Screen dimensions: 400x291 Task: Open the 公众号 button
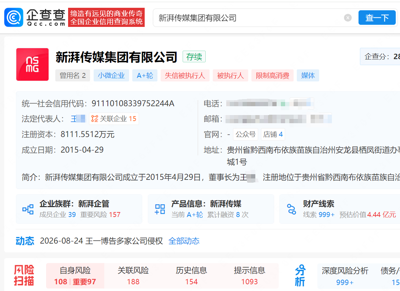coord(245,134)
